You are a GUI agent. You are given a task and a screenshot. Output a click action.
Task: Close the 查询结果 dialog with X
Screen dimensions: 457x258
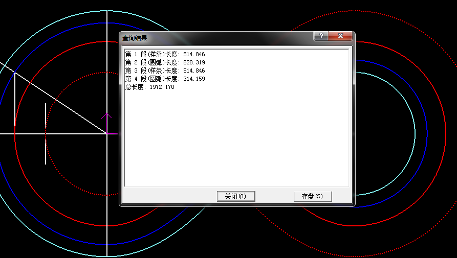click(x=340, y=36)
